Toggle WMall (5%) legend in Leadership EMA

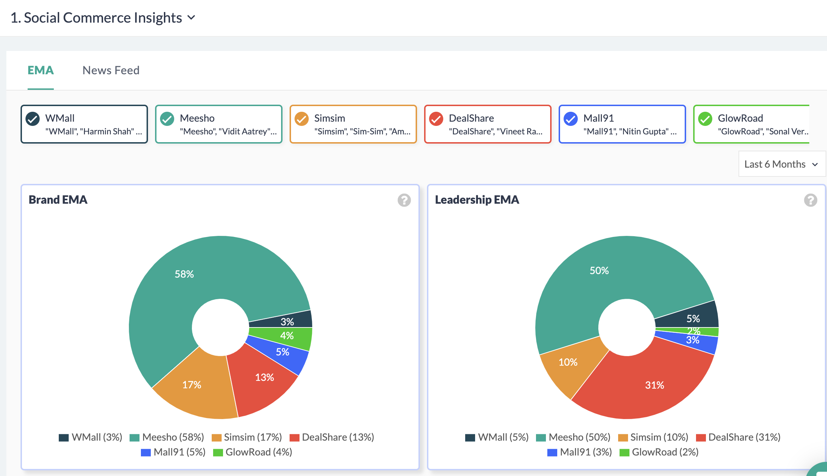(497, 437)
